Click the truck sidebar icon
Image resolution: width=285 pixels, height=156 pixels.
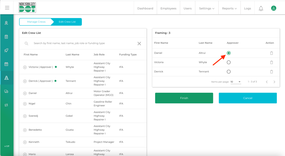[x=6, y=91]
